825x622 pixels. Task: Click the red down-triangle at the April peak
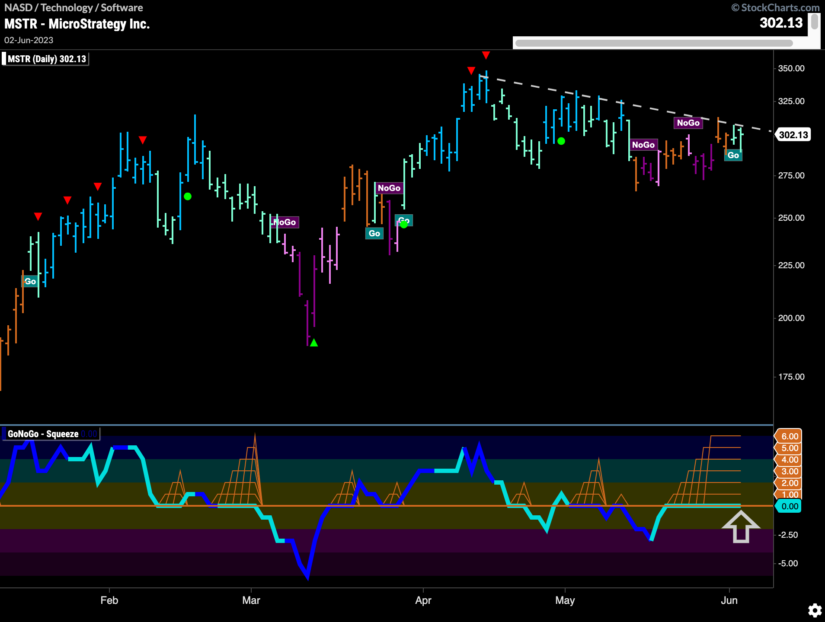click(486, 55)
